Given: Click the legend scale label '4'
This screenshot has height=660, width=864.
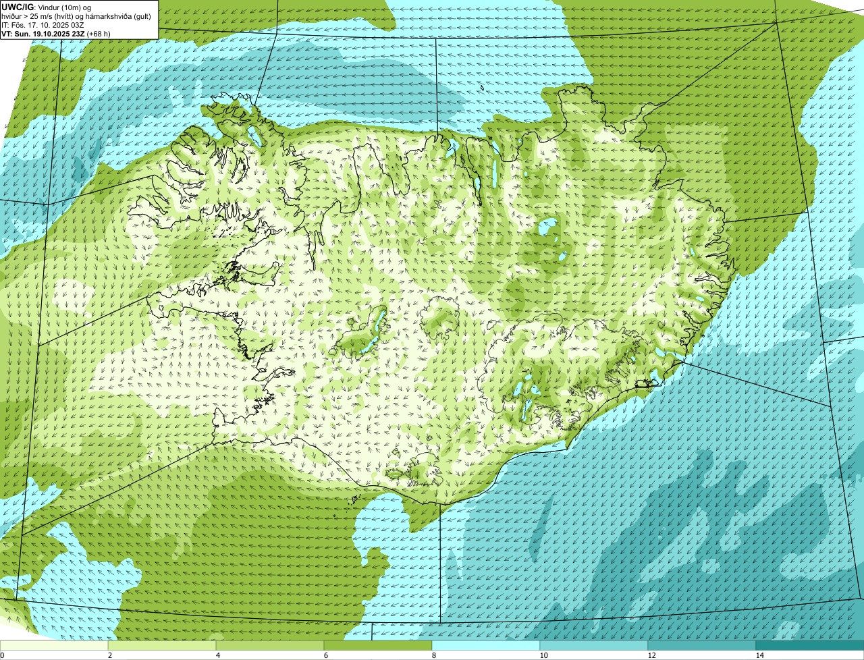Looking at the screenshot, I should point(217,655).
